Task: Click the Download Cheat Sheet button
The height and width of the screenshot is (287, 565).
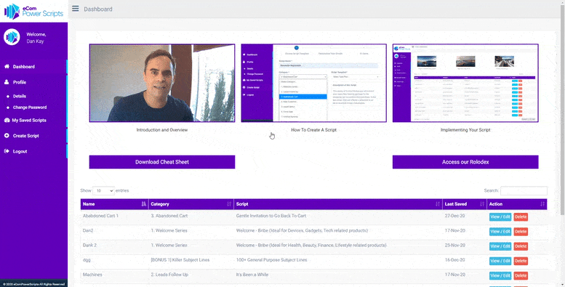Action: 162,162
